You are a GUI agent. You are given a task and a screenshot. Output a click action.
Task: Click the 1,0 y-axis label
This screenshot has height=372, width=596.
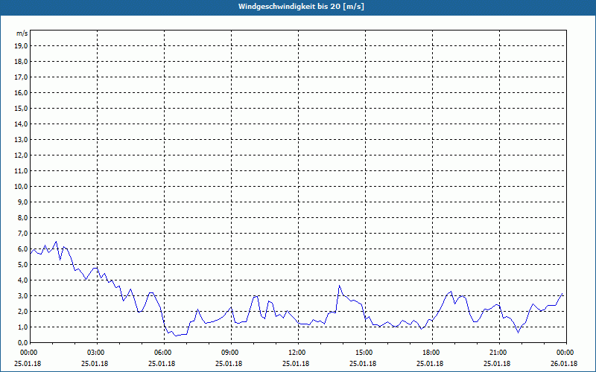tap(22, 327)
